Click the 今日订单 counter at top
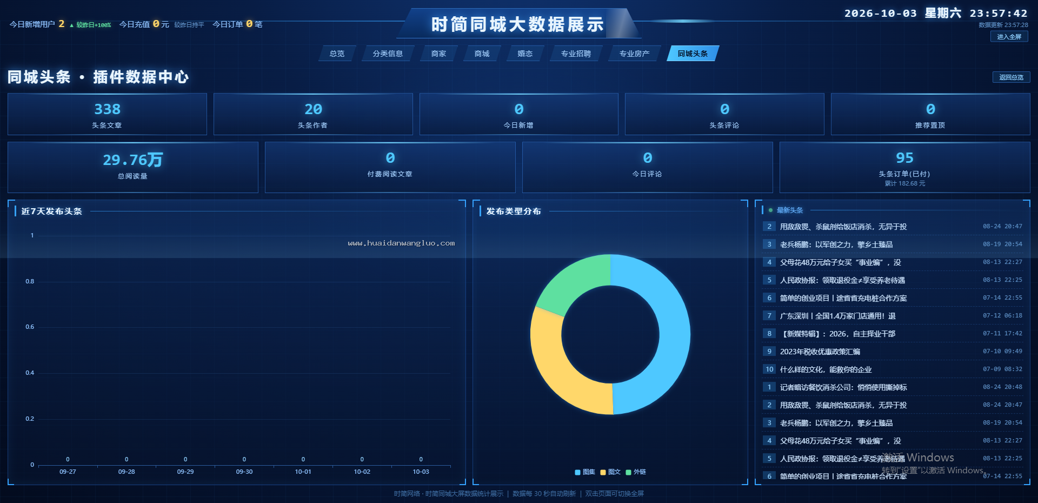Image resolution: width=1038 pixels, height=503 pixels. coord(237,24)
